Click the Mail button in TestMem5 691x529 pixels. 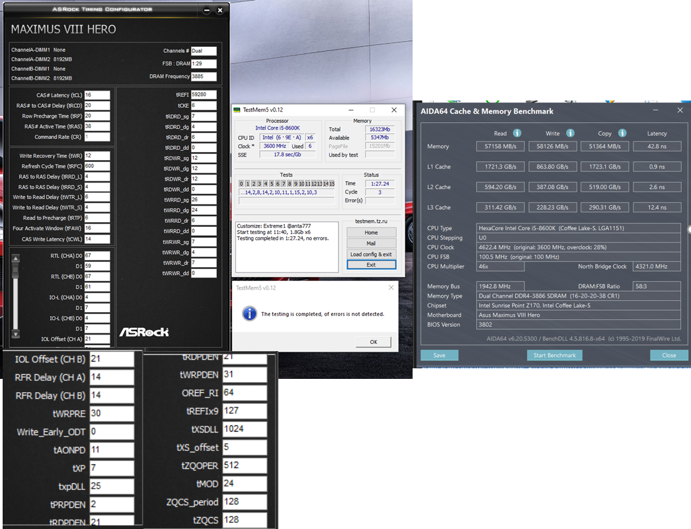coord(371,243)
